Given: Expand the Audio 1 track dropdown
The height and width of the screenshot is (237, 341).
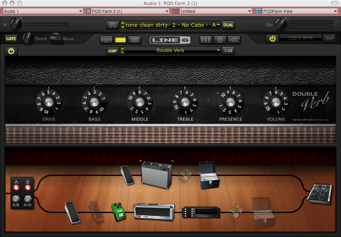Looking at the screenshot, I should (43, 11).
